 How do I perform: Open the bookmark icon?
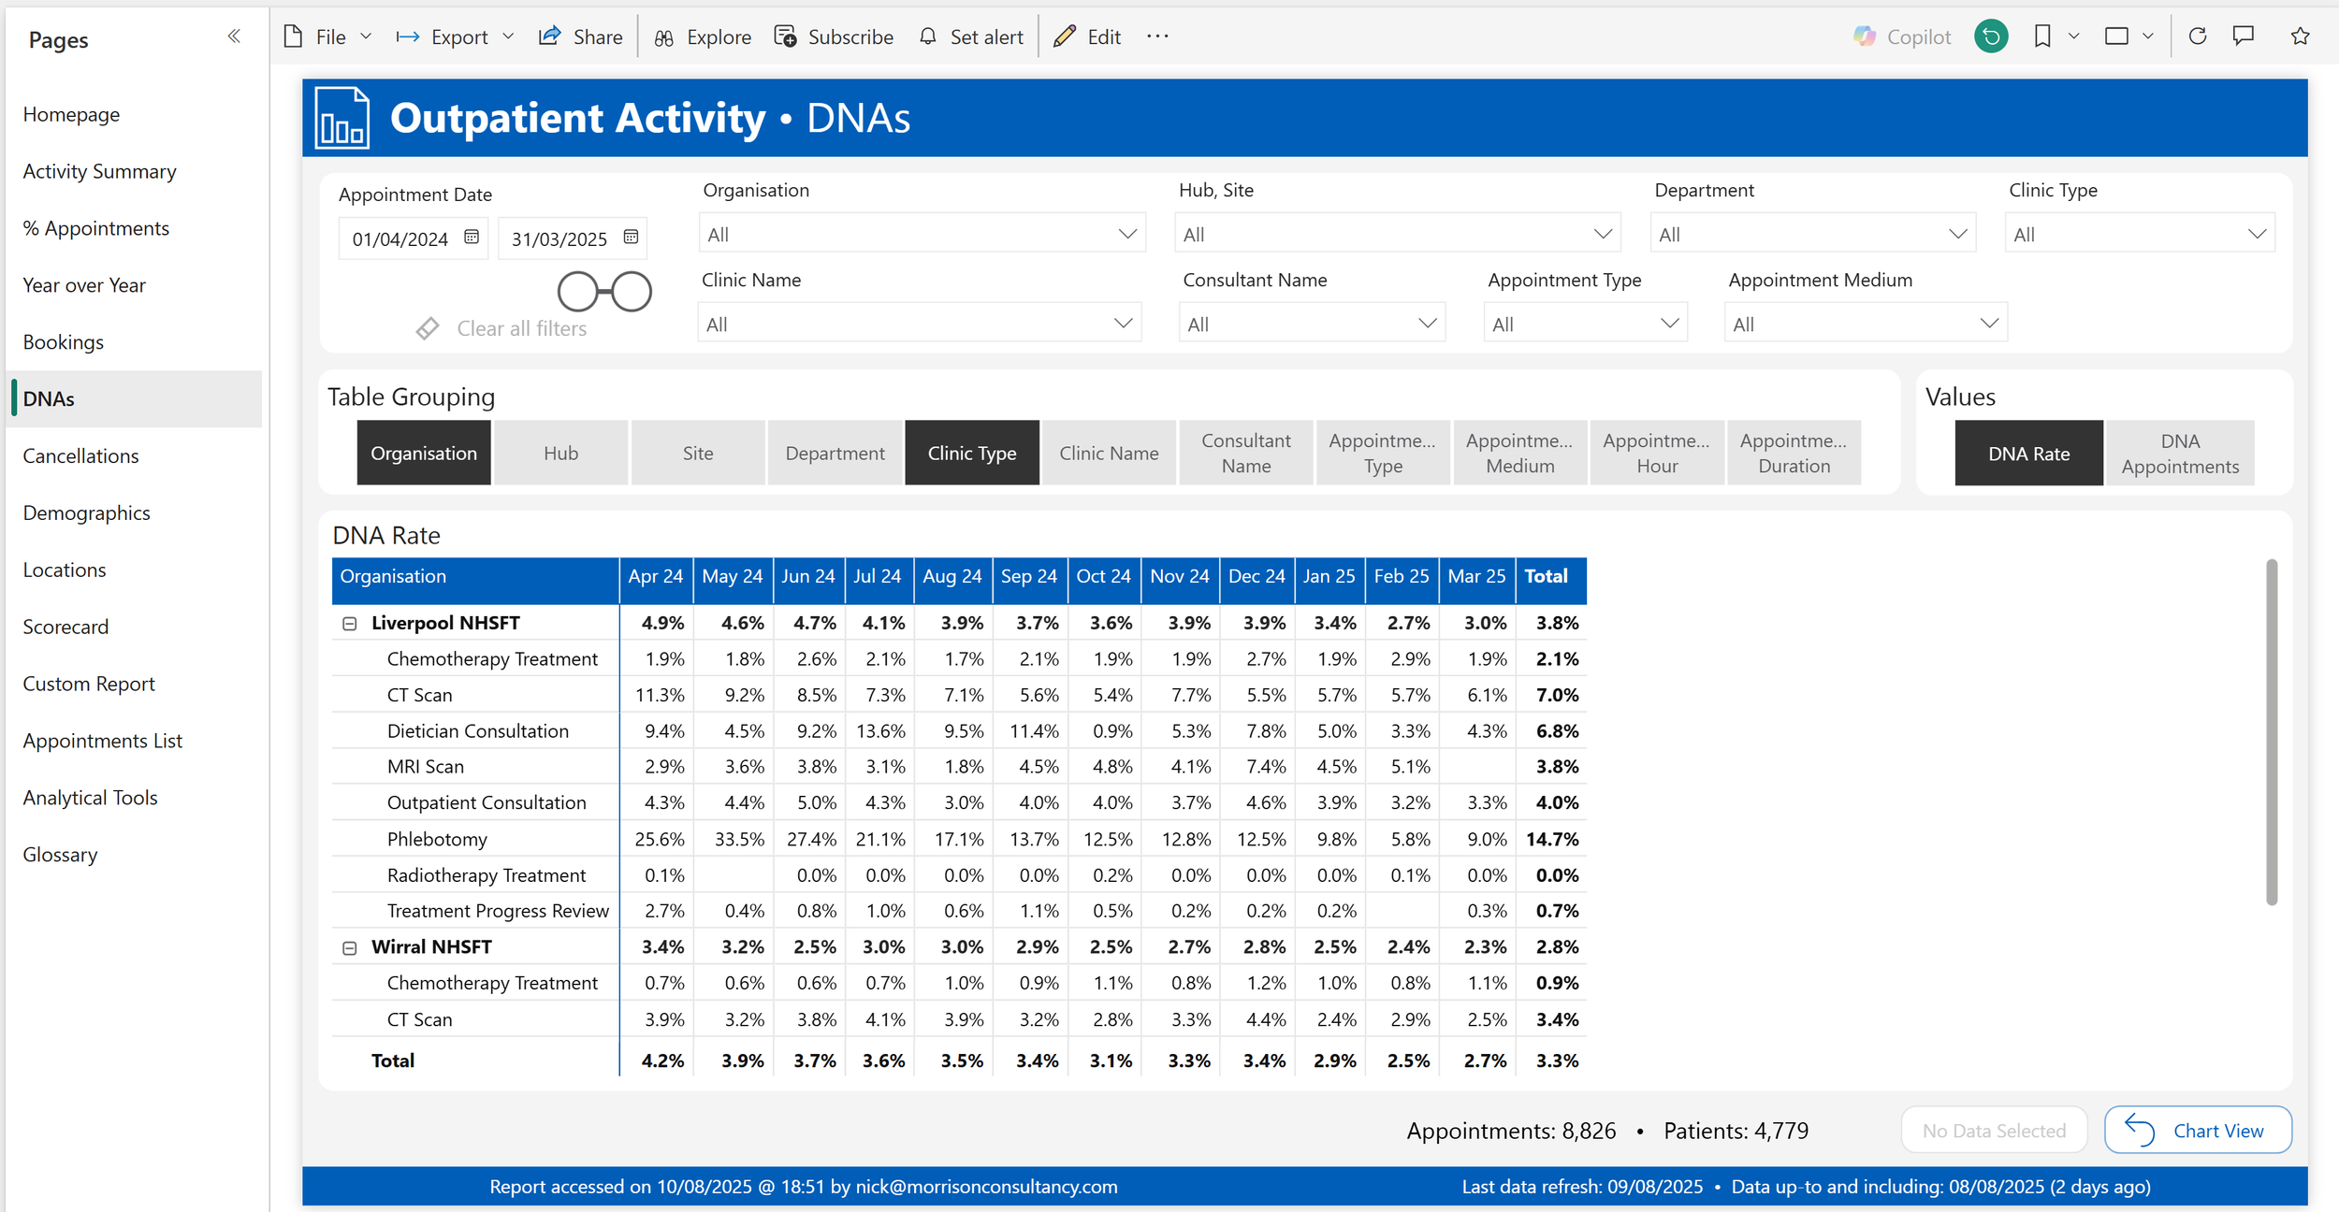click(x=2042, y=36)
